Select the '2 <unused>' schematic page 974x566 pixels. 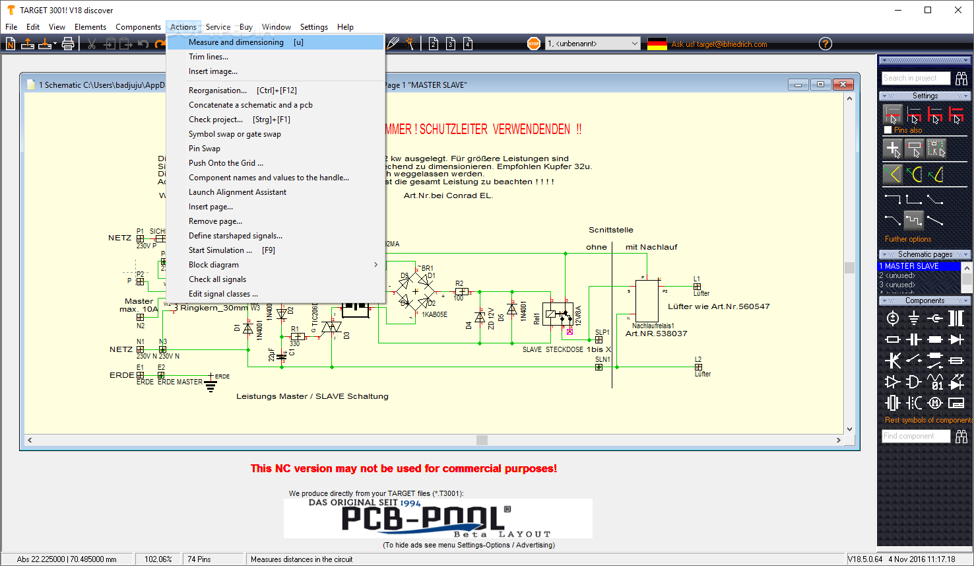tap(919, 275)
